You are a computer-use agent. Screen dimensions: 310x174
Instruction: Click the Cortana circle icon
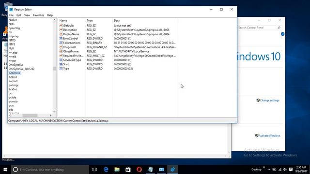(15, 170)
